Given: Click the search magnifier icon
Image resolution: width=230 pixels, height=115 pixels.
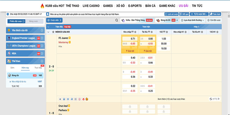Looking at the screenshot, I should click(x=117, y=20).
